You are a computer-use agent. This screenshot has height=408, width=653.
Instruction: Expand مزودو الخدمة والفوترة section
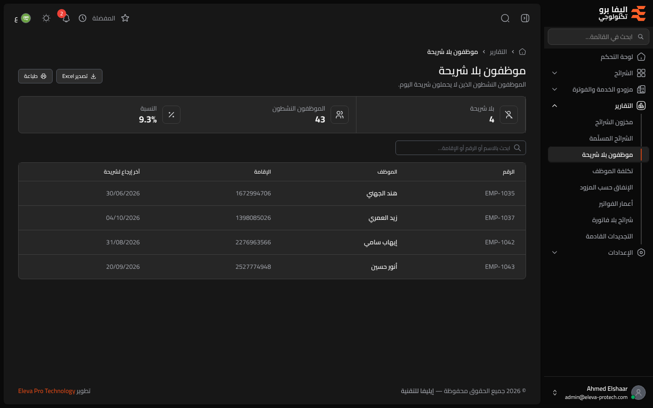pos(597,89)
